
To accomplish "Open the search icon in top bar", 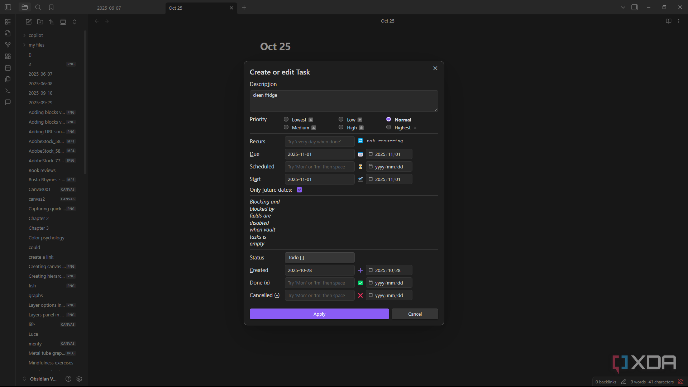I will (38, 7).
